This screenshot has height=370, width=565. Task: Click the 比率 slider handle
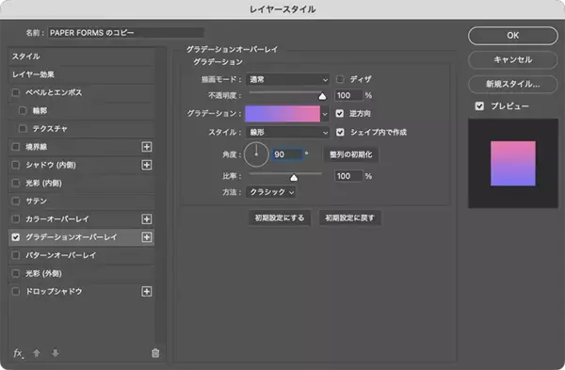pos(294,177)
